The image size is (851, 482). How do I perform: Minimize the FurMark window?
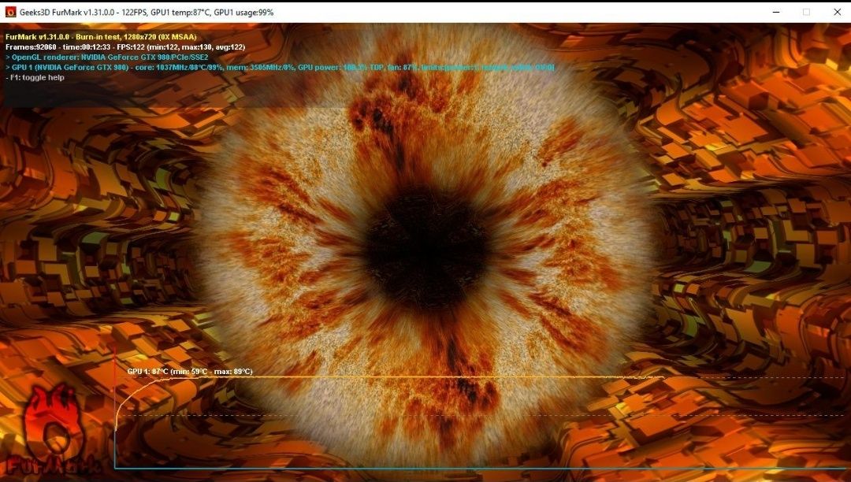[x=776, y=12]
